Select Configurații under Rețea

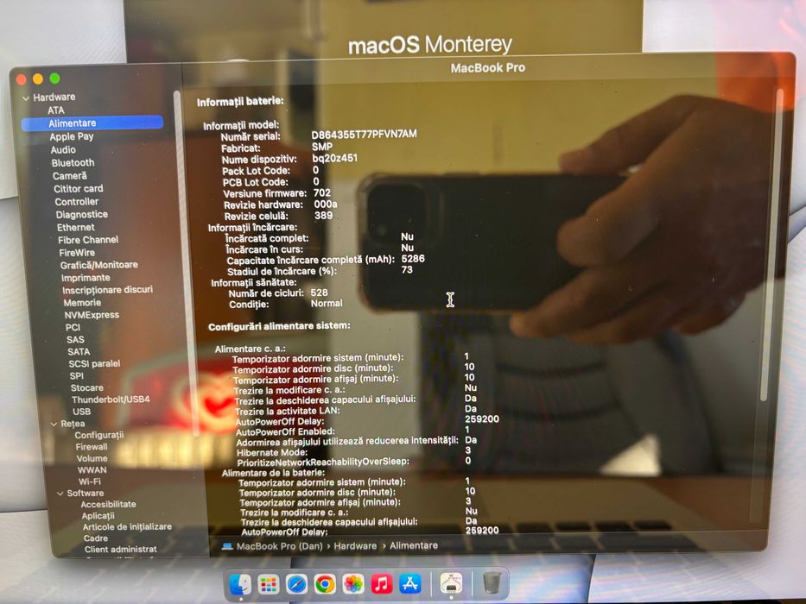click(x=99, y=436)
